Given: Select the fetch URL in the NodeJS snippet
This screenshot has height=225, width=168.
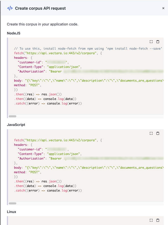Looking at the screenshot, I should pyautogui.click(x=44, y=53).
